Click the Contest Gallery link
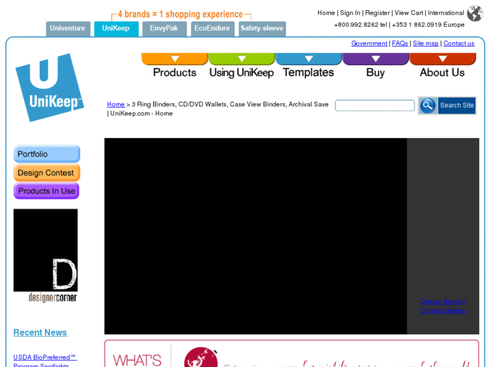 [x=443, y=310]
